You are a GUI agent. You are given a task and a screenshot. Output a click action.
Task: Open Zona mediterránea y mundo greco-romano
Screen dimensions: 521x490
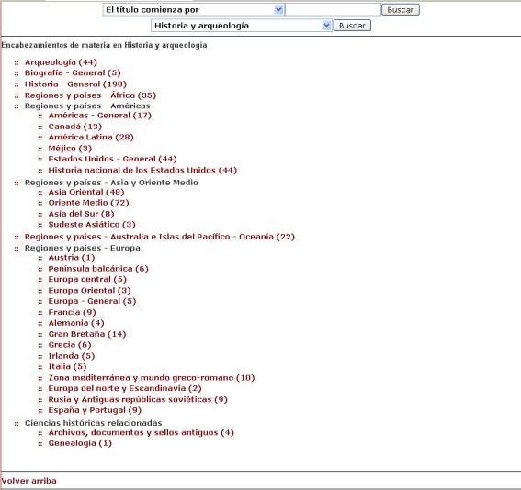[x=152, y=378]
